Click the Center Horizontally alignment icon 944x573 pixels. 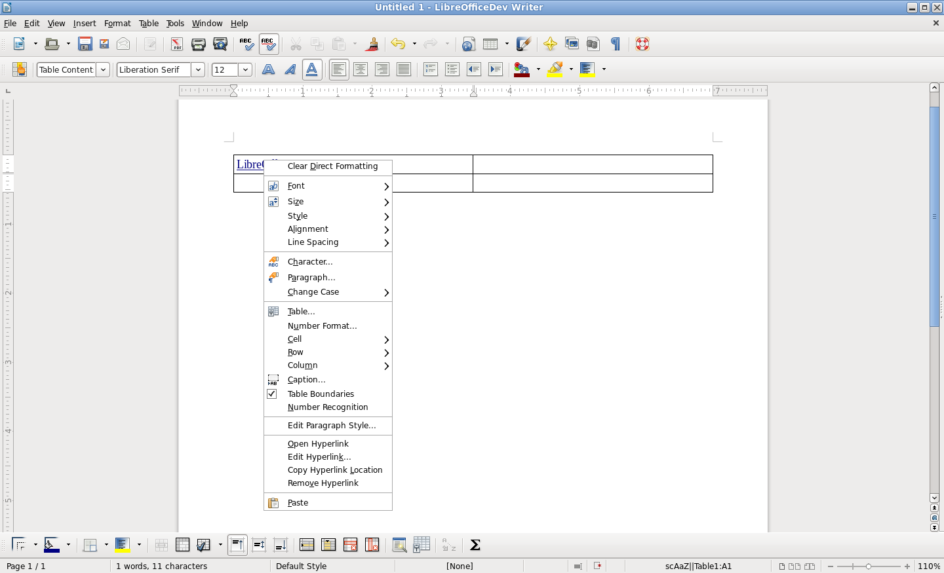[360, 69]
